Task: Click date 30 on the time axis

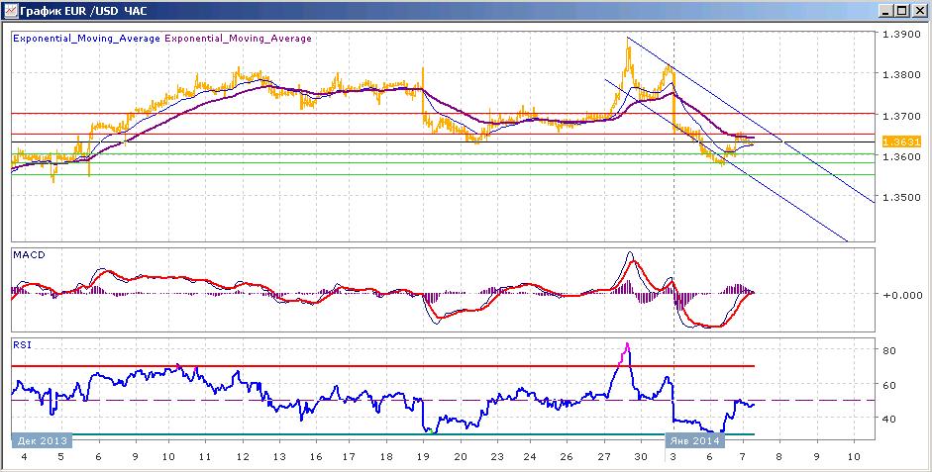Action: point(641,456)
